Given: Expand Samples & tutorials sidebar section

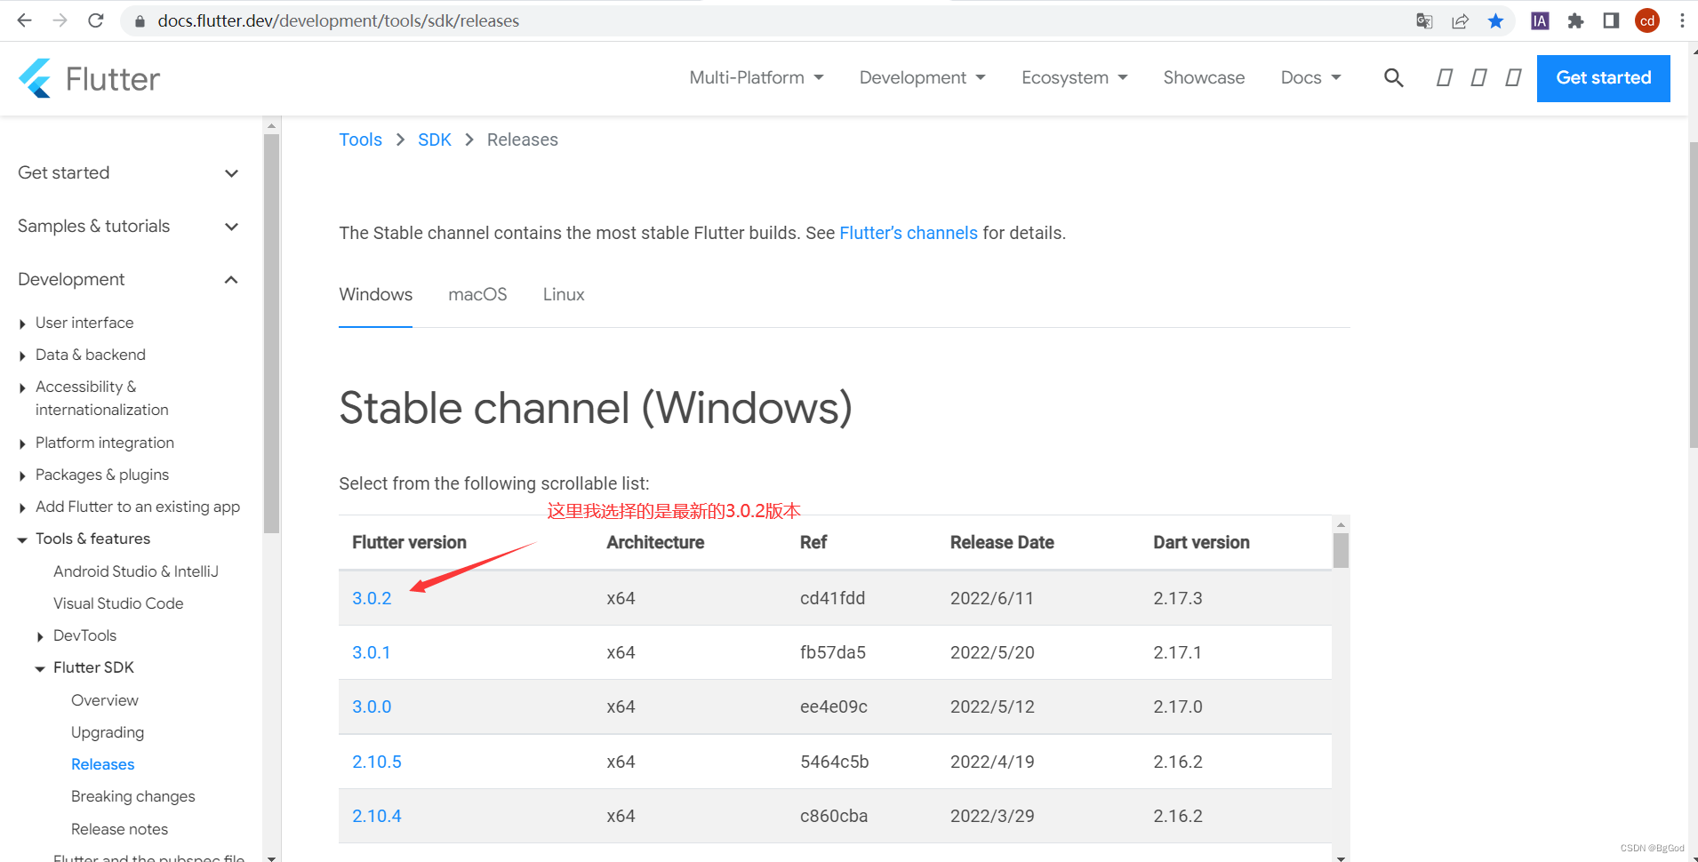Looking at the screenshot, I should [x=129, y=226].
